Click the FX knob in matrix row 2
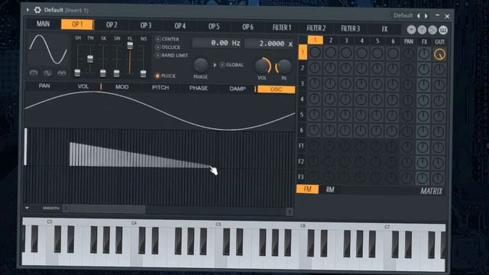 point(424,70)
